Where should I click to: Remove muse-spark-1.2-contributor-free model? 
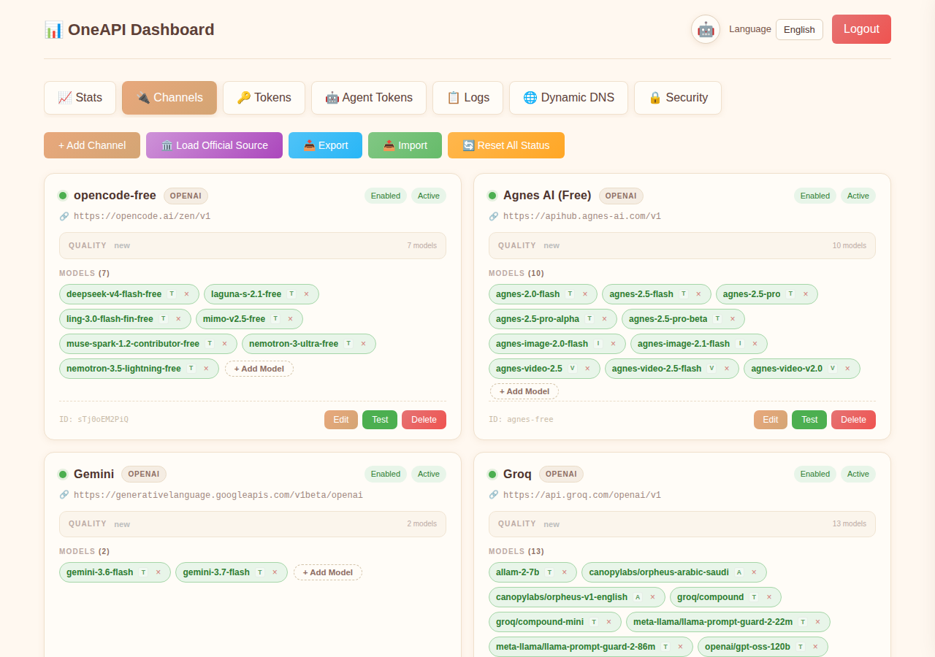(224, 344)
